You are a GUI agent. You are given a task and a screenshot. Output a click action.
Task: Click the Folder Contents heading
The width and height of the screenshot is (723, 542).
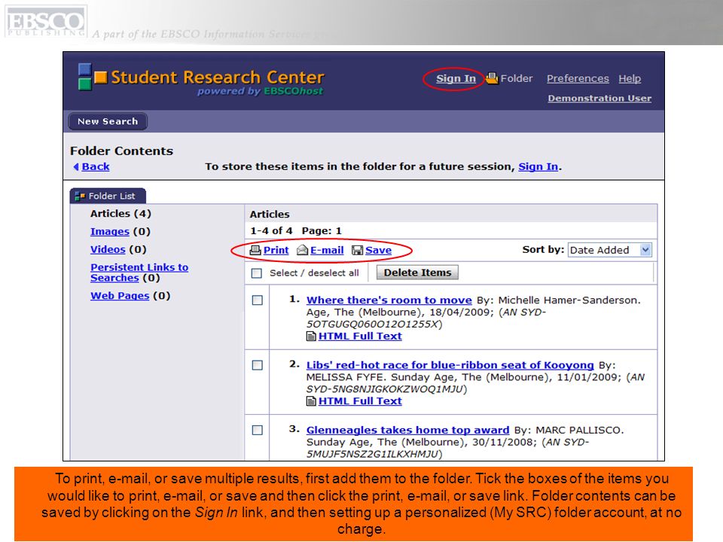122,151
